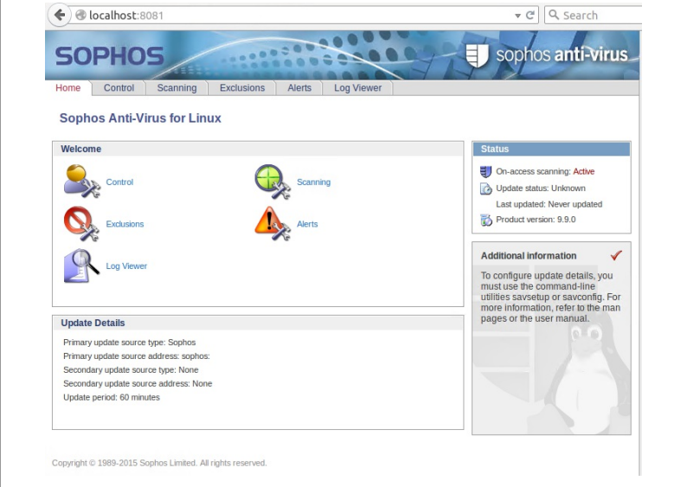Click the Alerts warning triangle icon
The width and height of the screenshot is (687, 487).
tap(273, 223)
